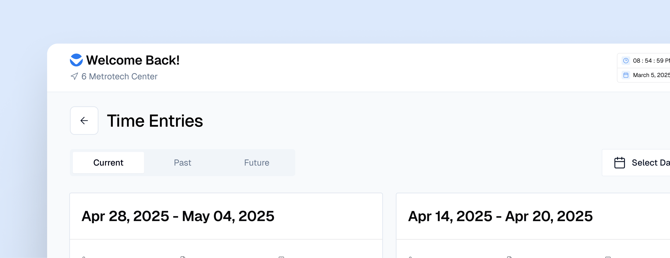Click the Time Entries page title
The height and width of the screenshot is (258, 670).
click(155, 121)
